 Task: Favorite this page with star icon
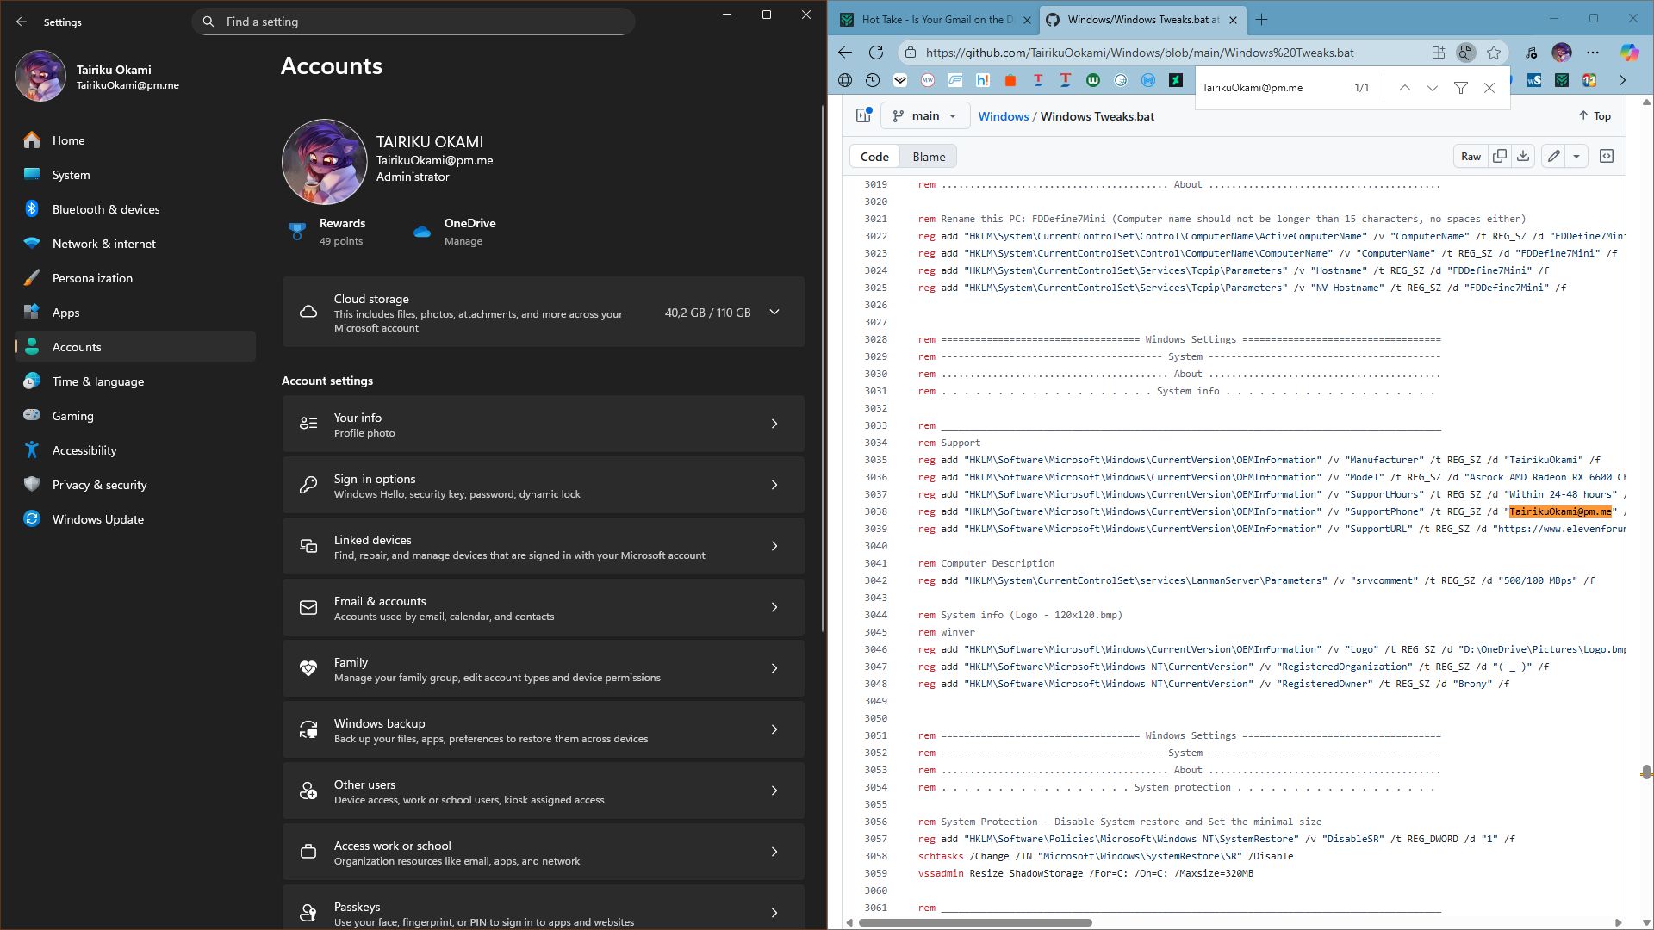1494,53
